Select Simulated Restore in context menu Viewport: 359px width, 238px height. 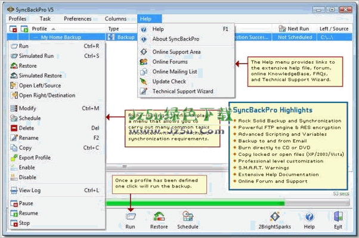coord(56,76)
